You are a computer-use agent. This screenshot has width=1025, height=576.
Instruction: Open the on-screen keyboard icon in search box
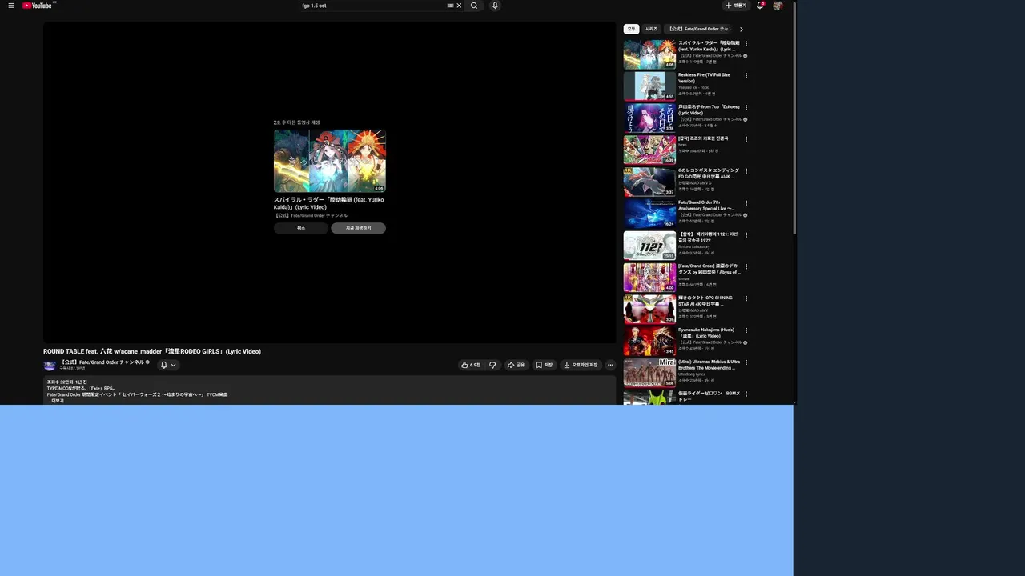[x=451, y=6]
